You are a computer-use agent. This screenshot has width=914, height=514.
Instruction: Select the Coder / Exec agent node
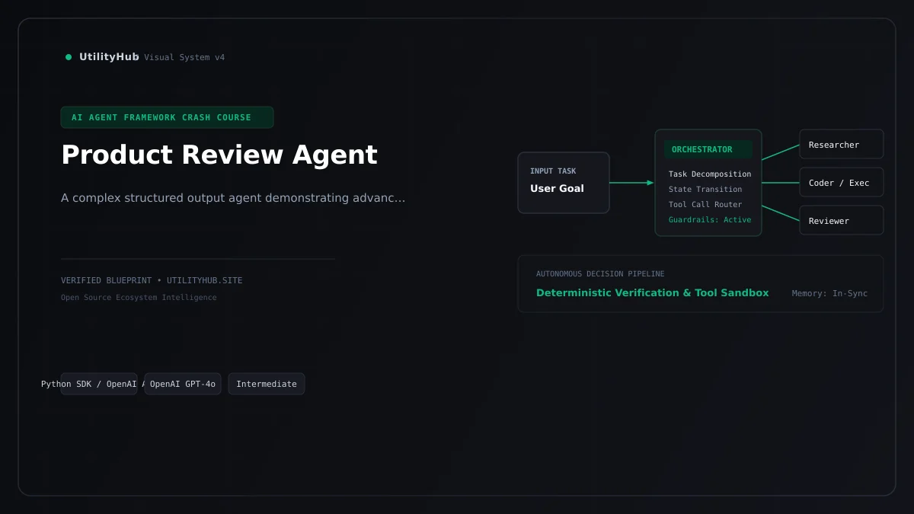pos(842,182)
